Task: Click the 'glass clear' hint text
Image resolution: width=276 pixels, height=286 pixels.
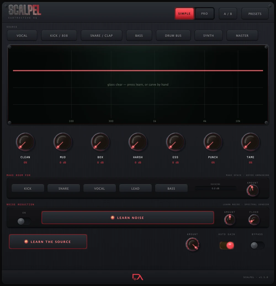Action: tap(138, 85)
